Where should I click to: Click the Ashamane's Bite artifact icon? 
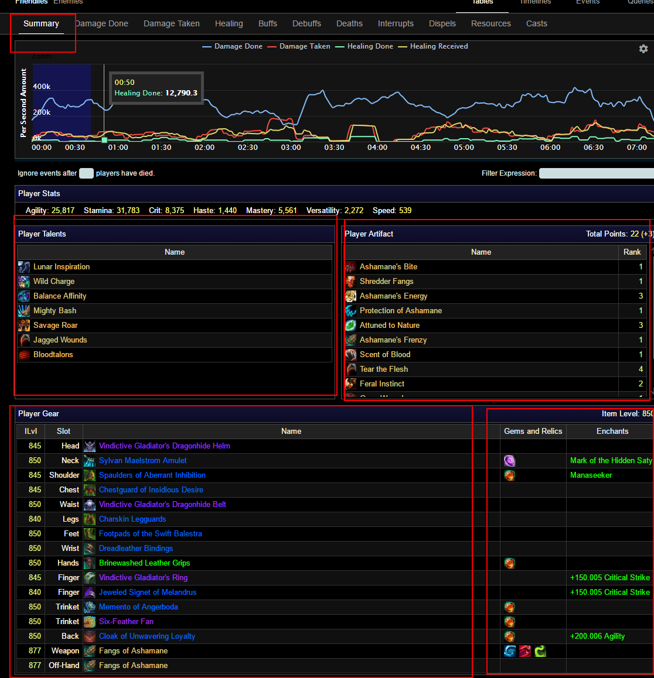(x=350, y=267)
